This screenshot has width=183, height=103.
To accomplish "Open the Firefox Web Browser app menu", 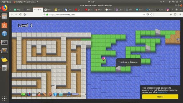I will point(26,2).
